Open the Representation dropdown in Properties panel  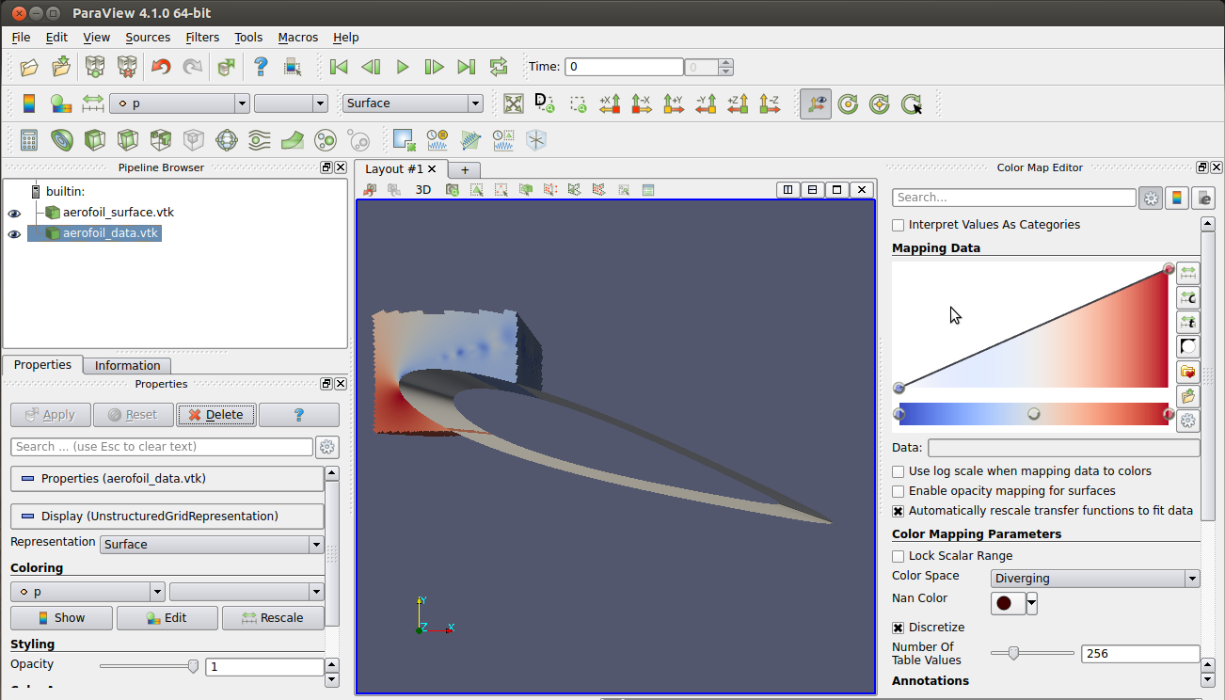point(212,545)
